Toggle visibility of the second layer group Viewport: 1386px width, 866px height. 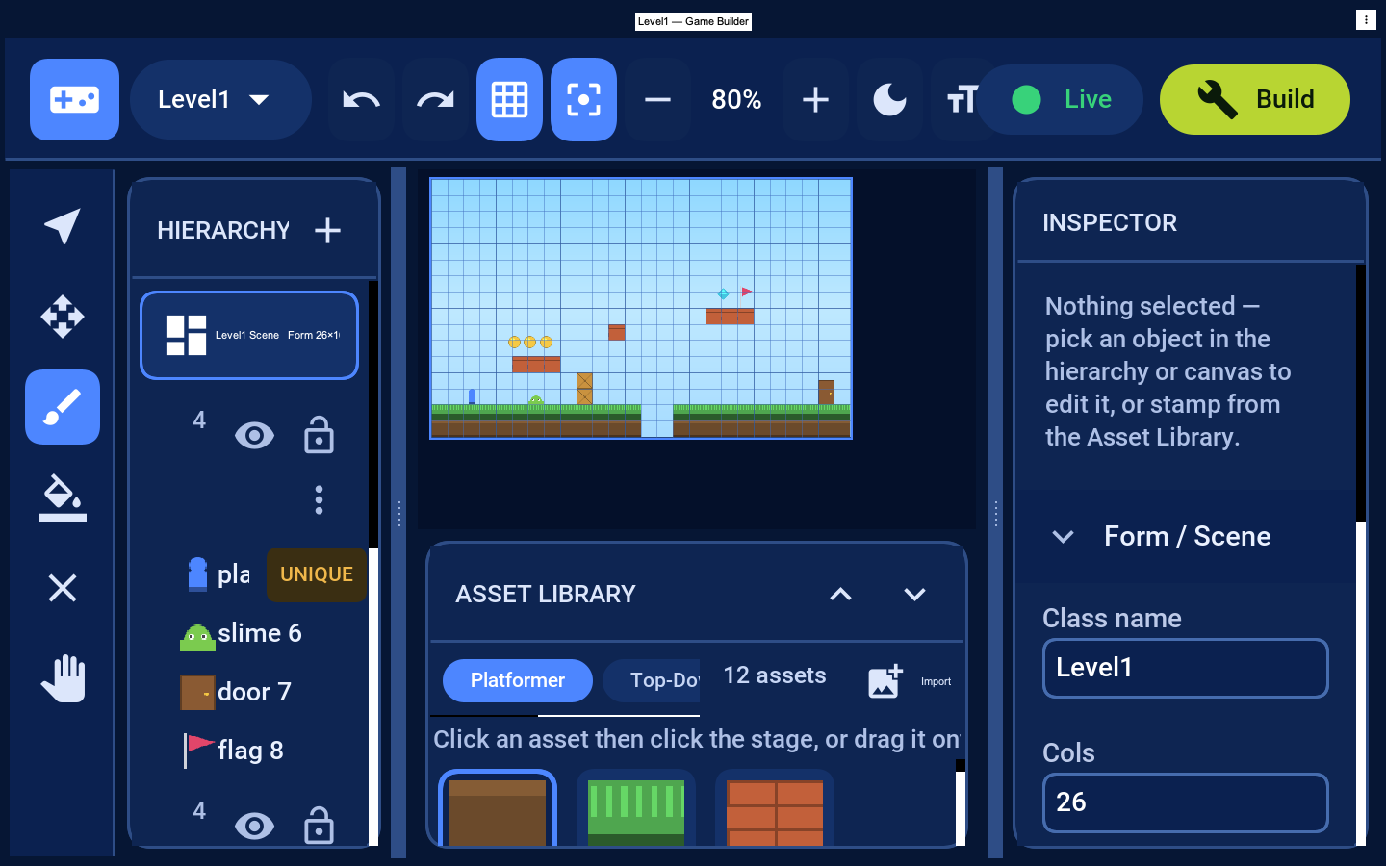tap(254, 827)
